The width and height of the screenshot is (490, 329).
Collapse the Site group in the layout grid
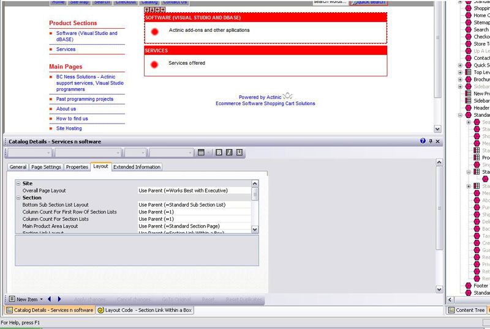point(18,183)
